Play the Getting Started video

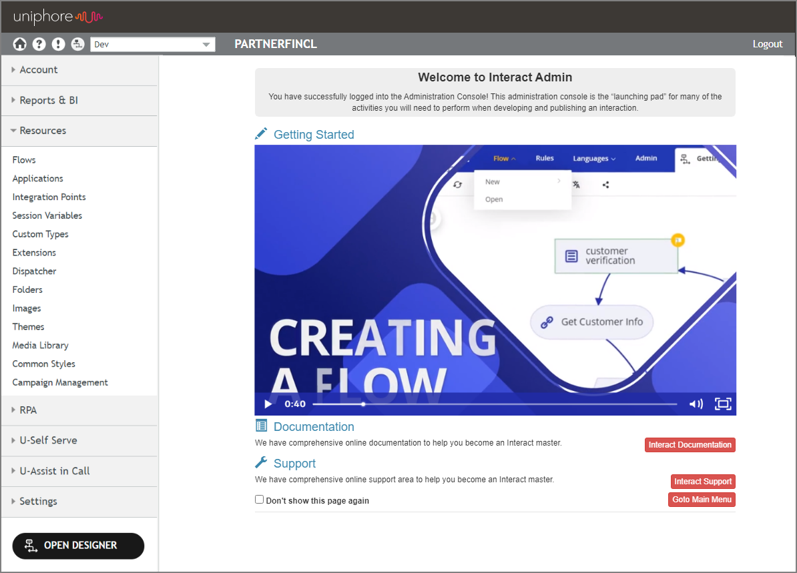(268, 404)
